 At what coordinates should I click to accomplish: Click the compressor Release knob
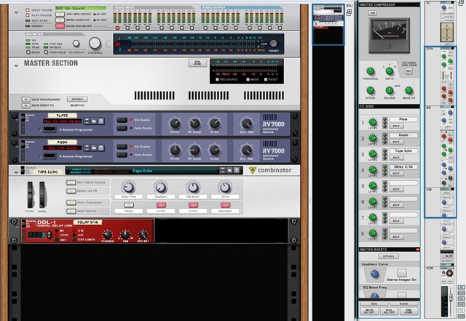(390, 90)
